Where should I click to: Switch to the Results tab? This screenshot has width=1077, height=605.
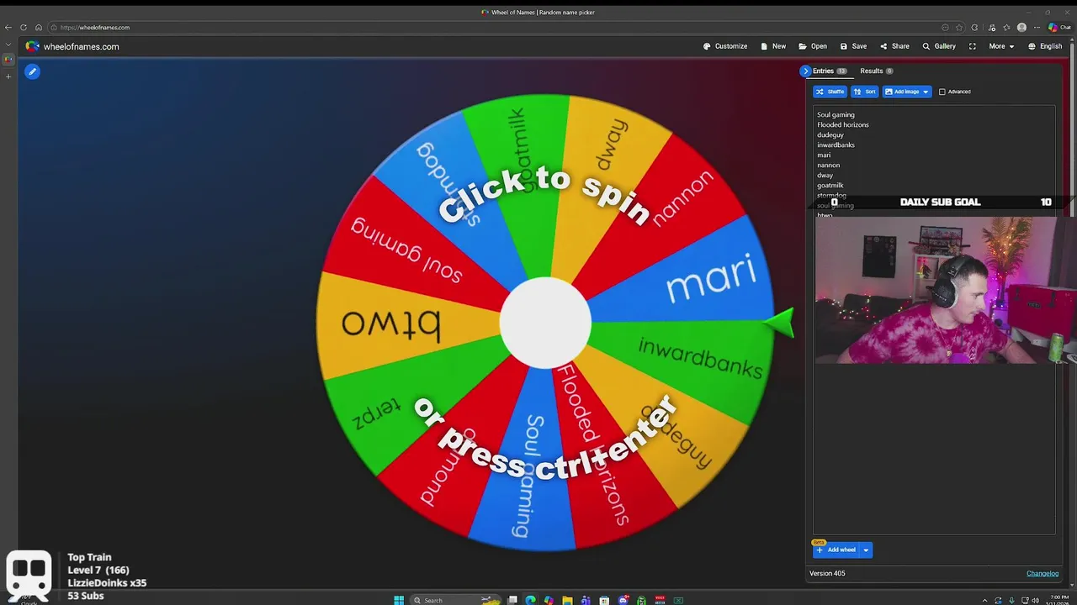coord(876,71)
